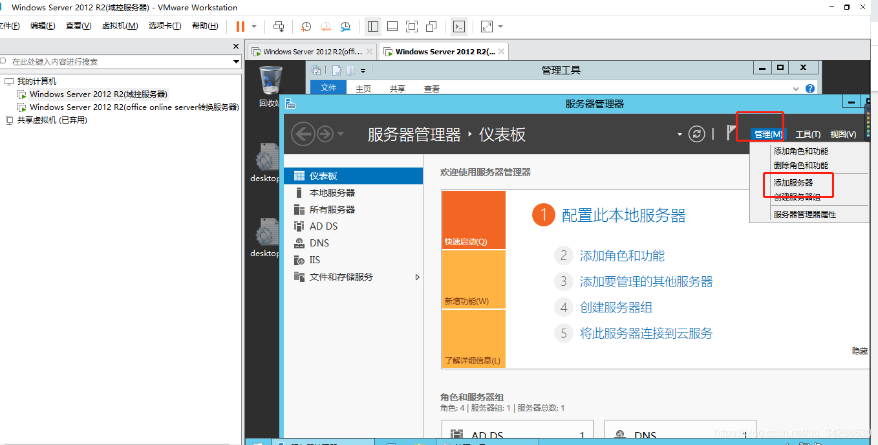
Task: Switch to Windows Server 2012 R2(offi... tab
Action: pyautogui.click(x=312, y=52)
